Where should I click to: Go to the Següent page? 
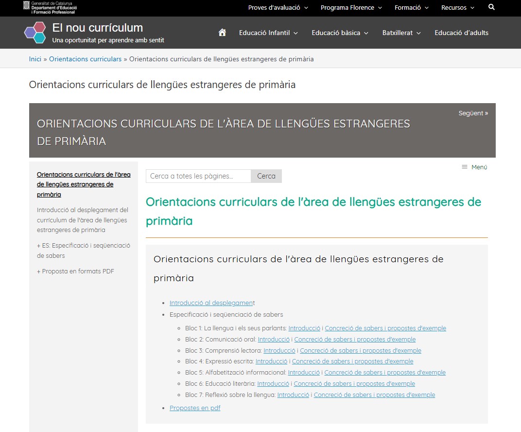[473, 113]
